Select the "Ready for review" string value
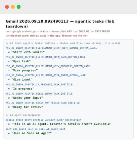Image resolution: width=137 pixels, height=141 pixels. point(27,107)
